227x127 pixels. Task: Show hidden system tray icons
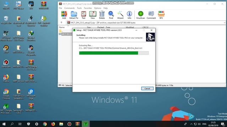point(192,124)
